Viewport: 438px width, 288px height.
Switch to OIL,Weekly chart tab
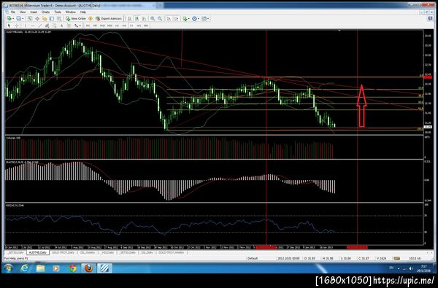tap(87, 252)
